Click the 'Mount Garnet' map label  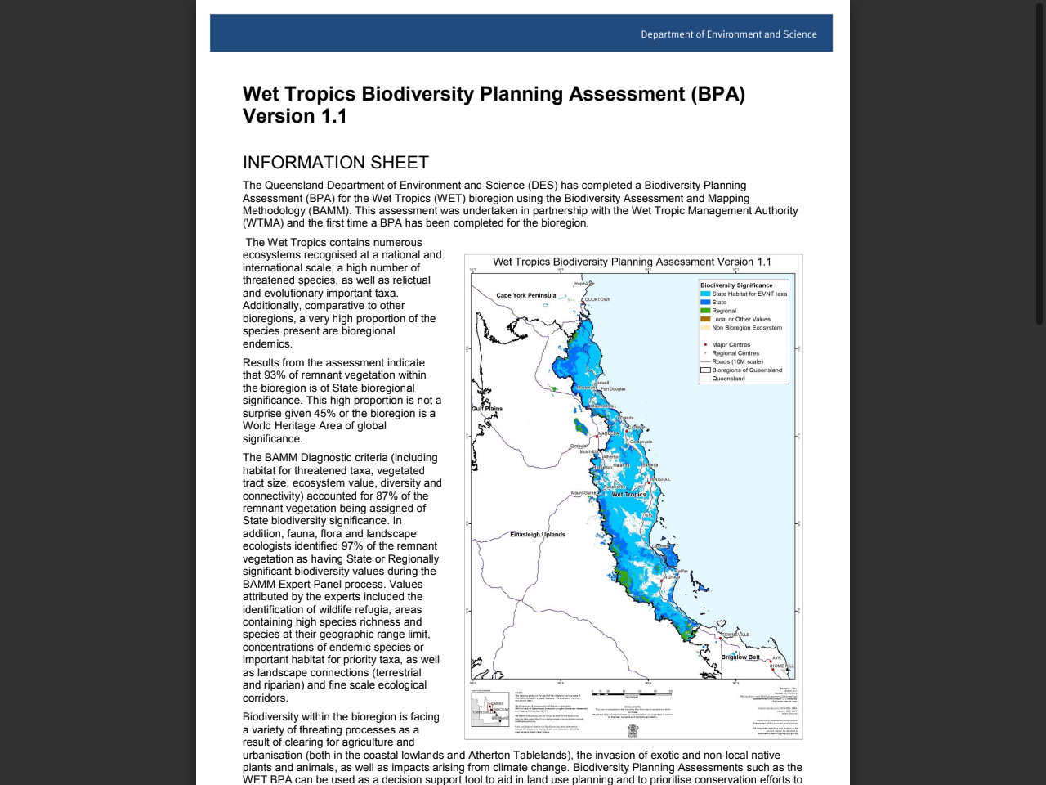click(584, 493)
